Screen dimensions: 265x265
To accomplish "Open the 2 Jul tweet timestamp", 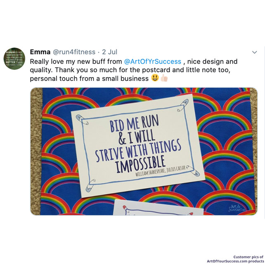I will click(x=109, y=52).
